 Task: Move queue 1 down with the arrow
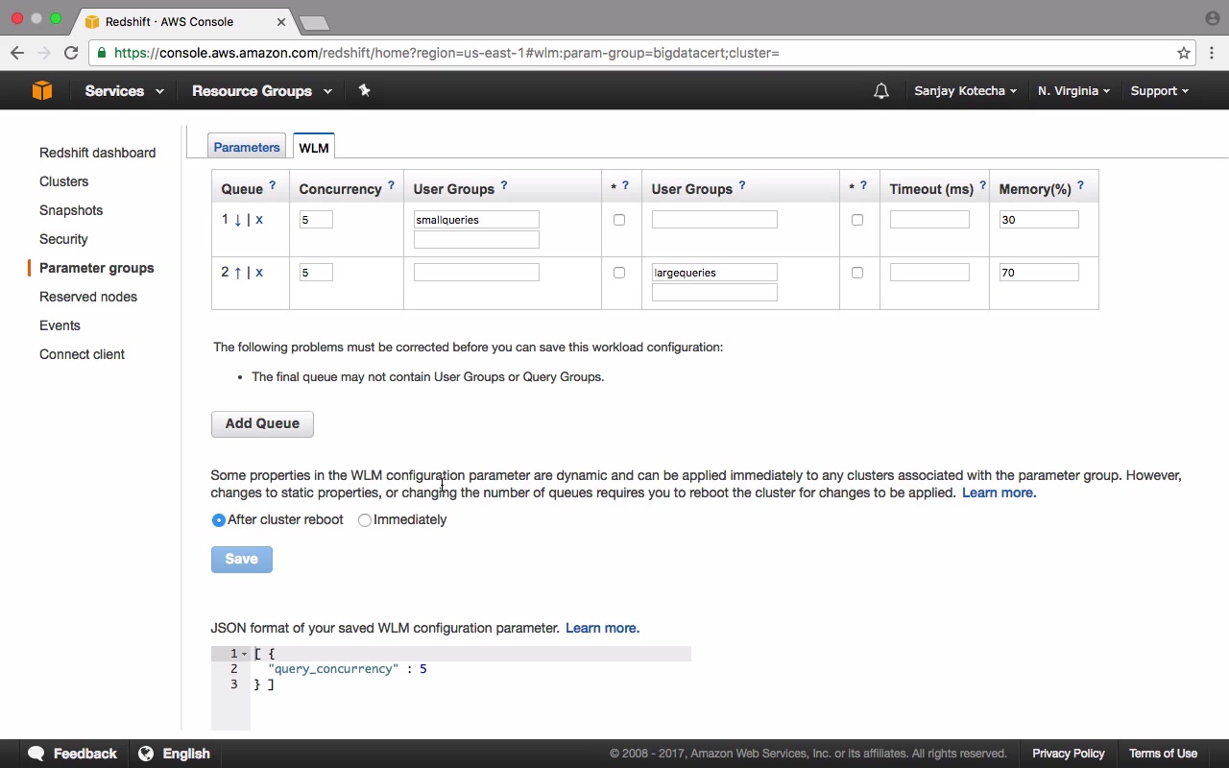coord(238,220)
